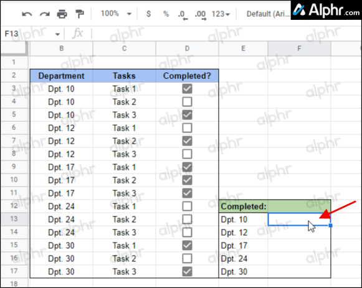Click the green Completed: cell
Image resolution: width=362 pixels, height=288 pixels.
pos(244,207)
